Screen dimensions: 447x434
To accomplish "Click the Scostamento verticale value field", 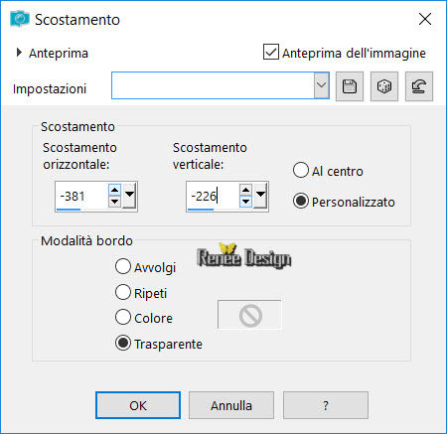I will click(x=213, y=197).
